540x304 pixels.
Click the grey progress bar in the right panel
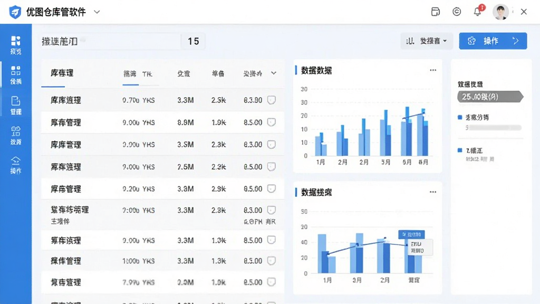494,128
